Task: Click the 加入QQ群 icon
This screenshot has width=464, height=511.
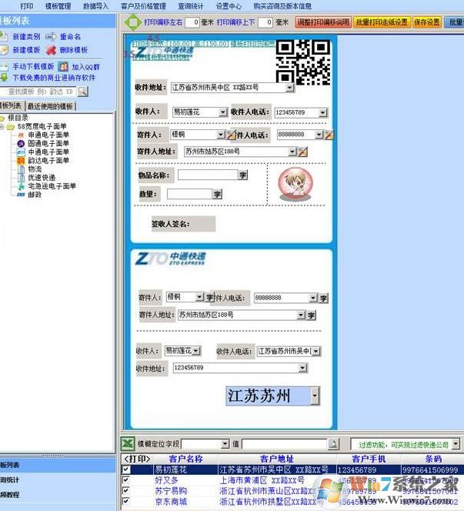Action: pos(63,67)
